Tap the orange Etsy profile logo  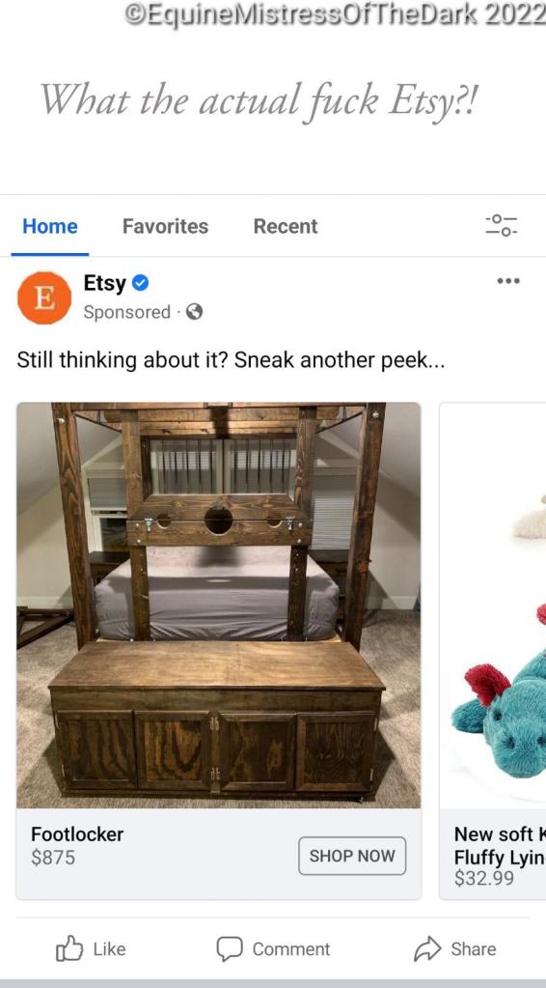(x=44, y=297)
